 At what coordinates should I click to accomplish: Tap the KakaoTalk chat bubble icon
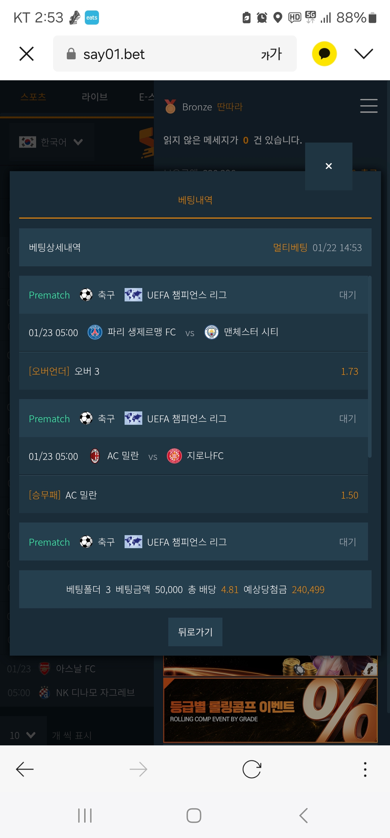(x=324, y=54)
